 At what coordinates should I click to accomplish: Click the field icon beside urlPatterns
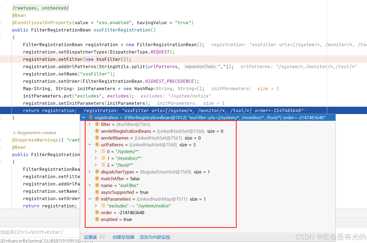[x=97, y=145]
